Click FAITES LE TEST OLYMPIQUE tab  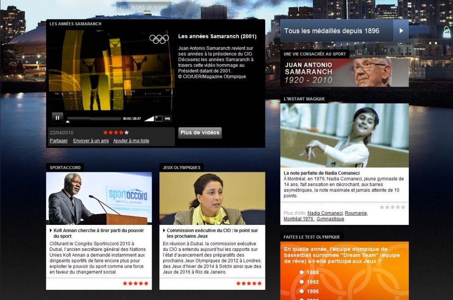[312, 237]
